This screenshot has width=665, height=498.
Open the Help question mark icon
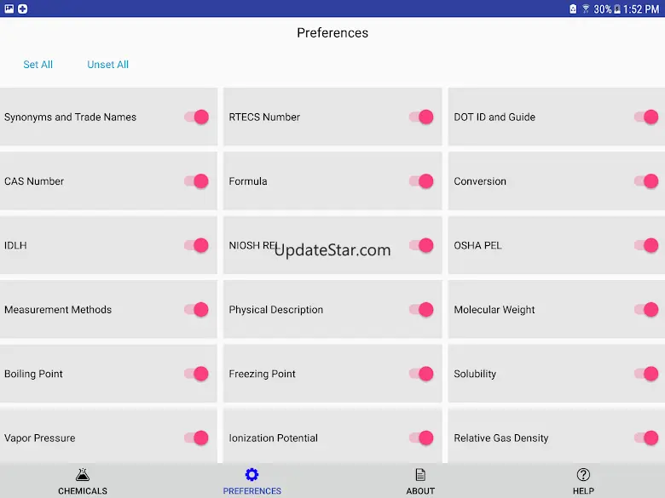[x=583, y=475]
